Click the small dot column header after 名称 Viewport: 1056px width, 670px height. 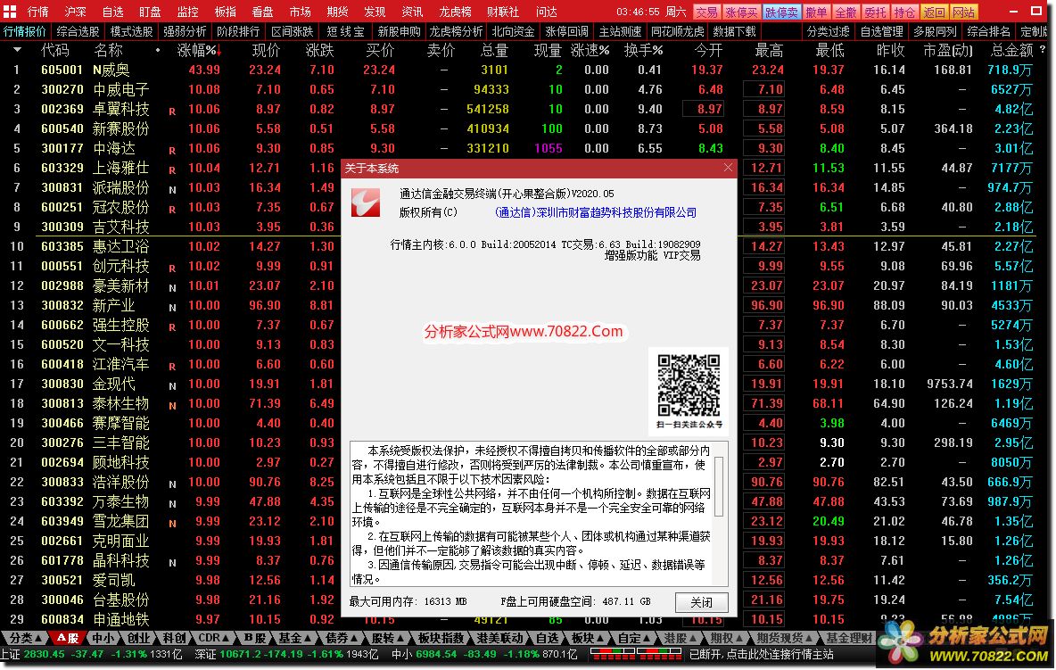click(158, 51)
